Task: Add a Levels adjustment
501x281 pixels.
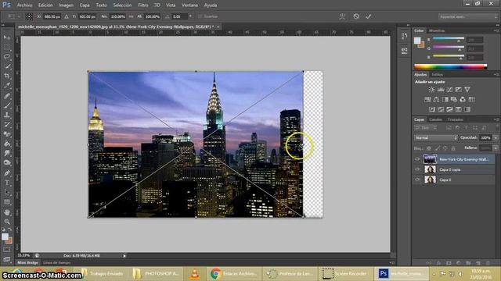Action: (441, 90)
